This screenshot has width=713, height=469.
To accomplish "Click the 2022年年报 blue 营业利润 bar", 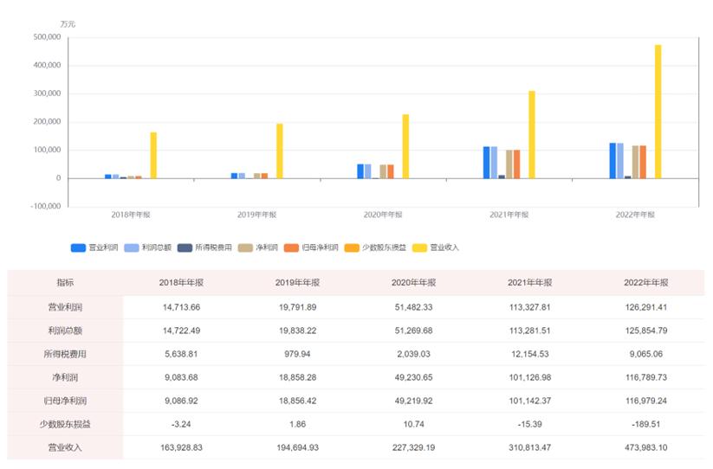I will pos(613,161).
